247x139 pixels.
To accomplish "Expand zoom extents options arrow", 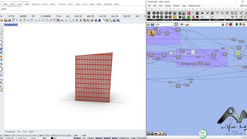I will [x=179, y=24].
